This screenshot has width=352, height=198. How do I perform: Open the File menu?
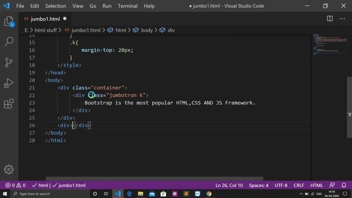pyautogui.click(x=20, y=6)
